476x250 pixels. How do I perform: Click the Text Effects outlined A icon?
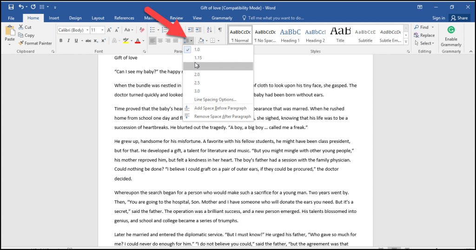click(114, 41)
